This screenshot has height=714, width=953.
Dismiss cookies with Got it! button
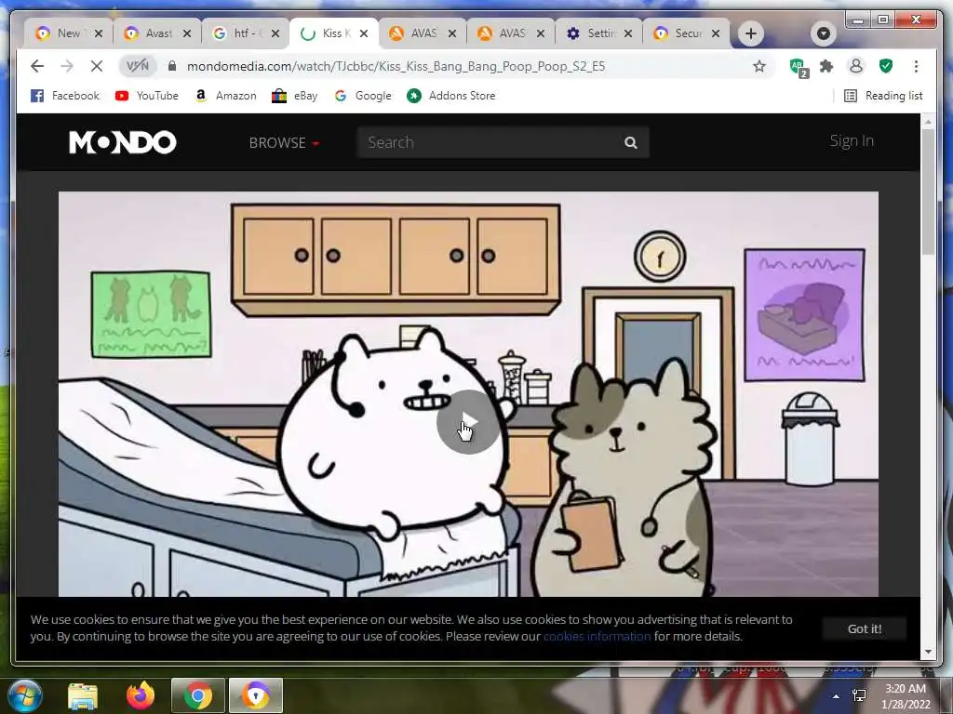pos(865,629)
